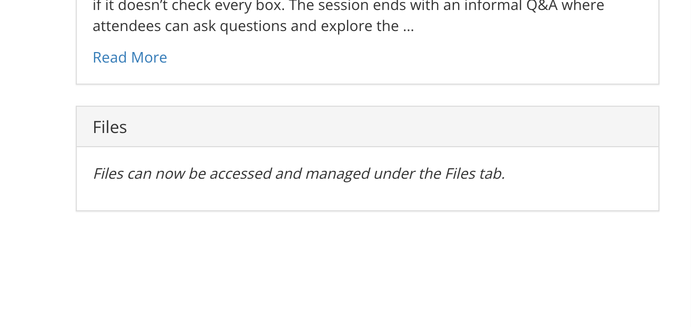Click the word 'informal' in description
This screenshot has height=327, width=691.
click(514, 6)
